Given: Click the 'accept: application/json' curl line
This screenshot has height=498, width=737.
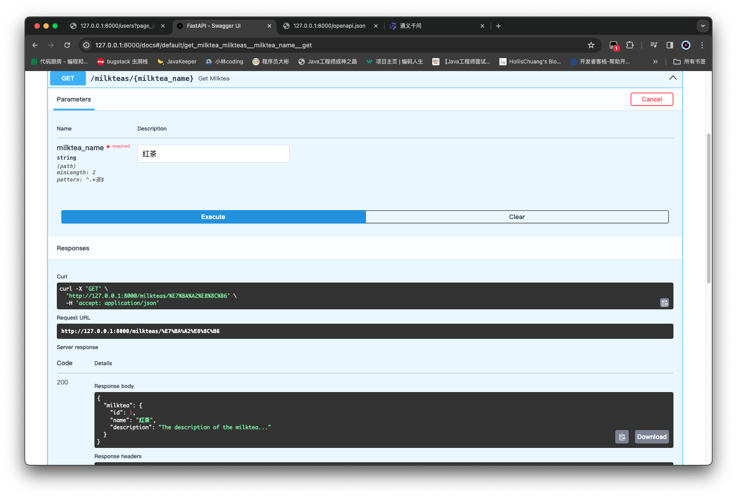Looking at the screenshot, I should click(117, 303).
